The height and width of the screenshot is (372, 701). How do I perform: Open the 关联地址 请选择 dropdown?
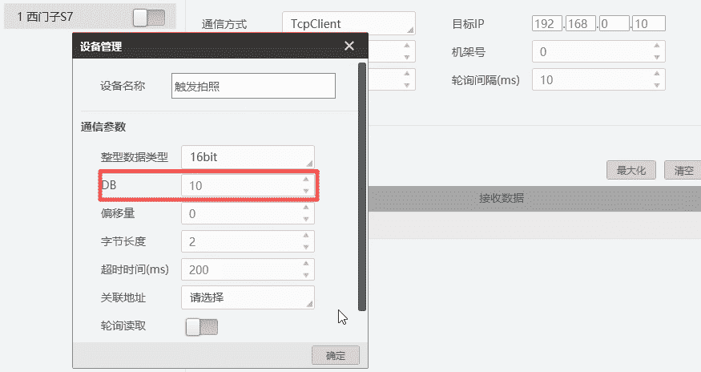pos(248,297)
